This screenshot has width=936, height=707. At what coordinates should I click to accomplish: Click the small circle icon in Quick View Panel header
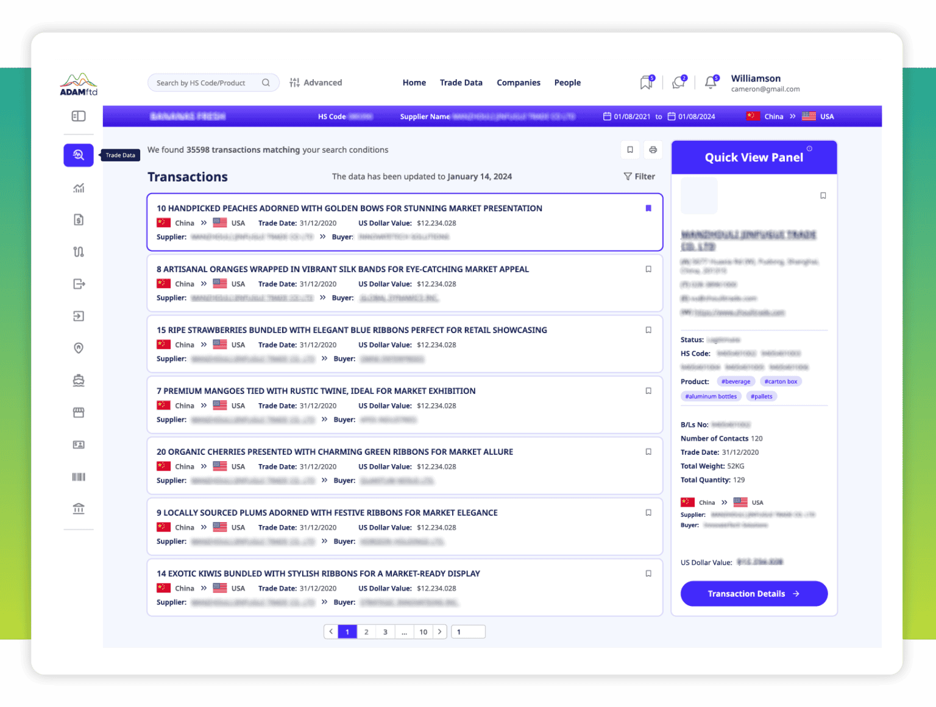[x=809, y=149]
